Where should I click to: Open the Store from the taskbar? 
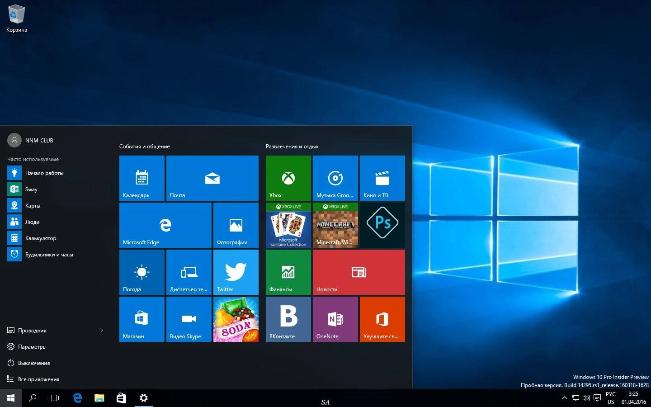(x=121, y=398)
